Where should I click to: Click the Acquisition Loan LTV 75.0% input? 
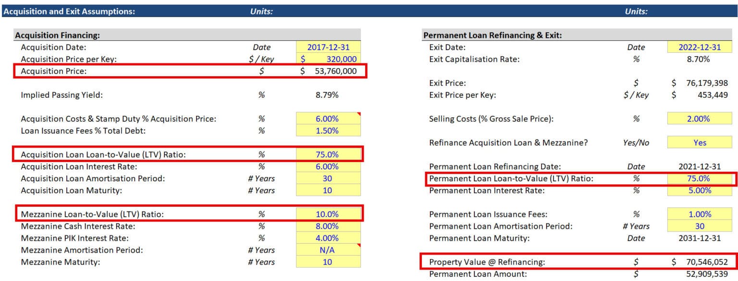tap(328, 154)
